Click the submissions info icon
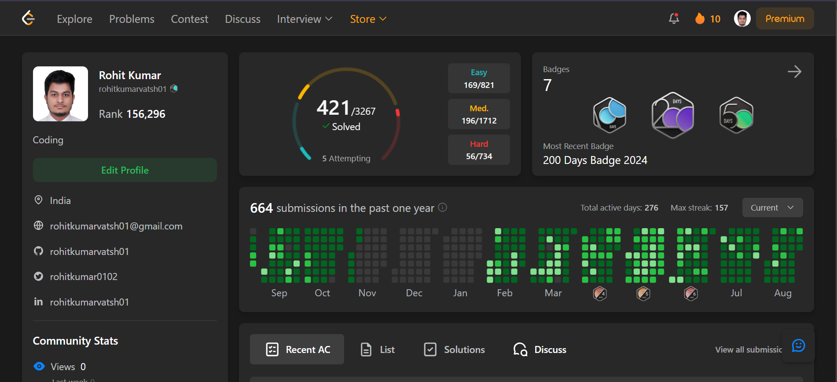The width and height of the screenshot is (837, 382). coord(443,207)
